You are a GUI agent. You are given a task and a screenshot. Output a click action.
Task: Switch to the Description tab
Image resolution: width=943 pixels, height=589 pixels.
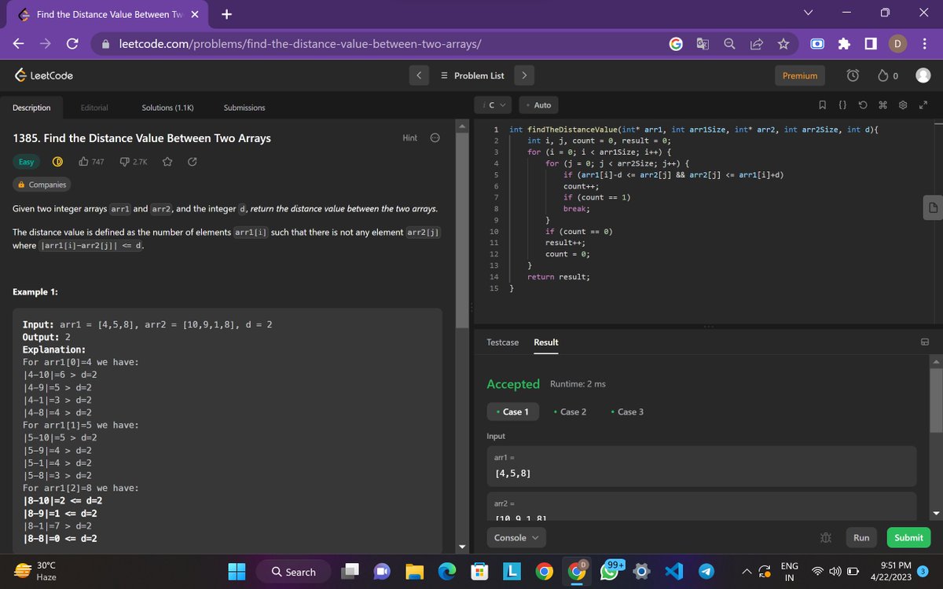31,108
